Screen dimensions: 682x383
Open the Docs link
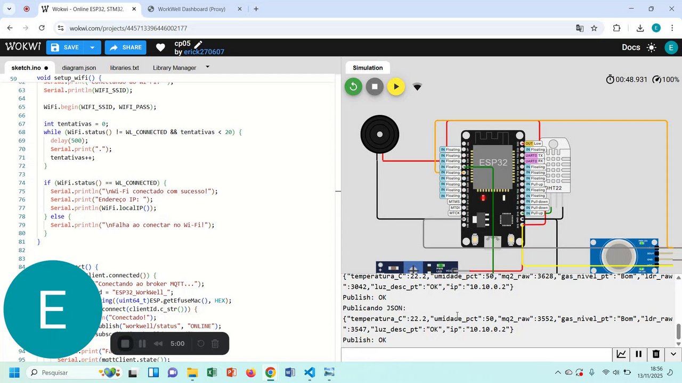tap(631, 47)
